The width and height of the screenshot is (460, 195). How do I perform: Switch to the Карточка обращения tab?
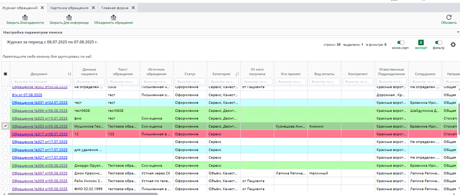(69, 8)
